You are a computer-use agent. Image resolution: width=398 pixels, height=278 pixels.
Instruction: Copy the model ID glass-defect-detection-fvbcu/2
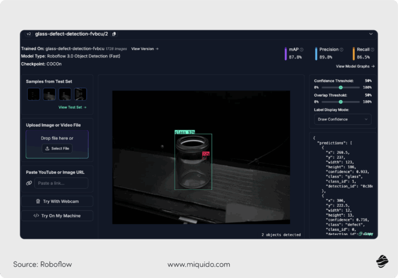click(114, 34)
